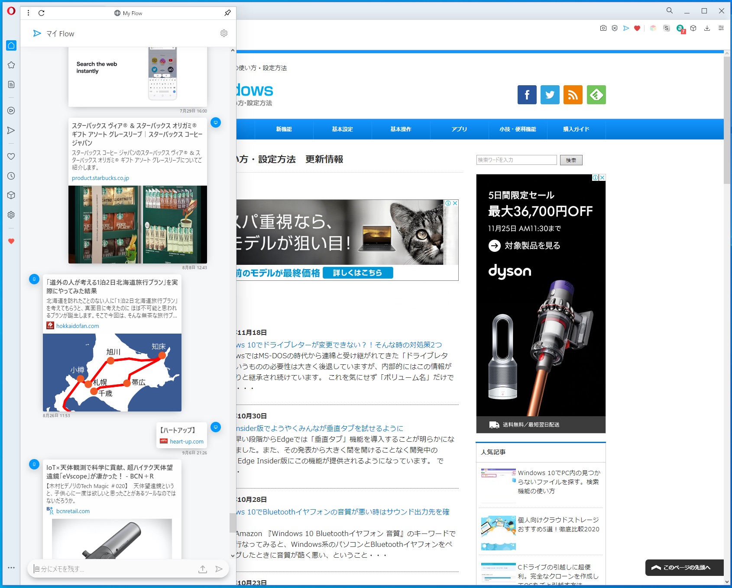Send Flow message arrow button
732x588 pixels.
(219, 569)
